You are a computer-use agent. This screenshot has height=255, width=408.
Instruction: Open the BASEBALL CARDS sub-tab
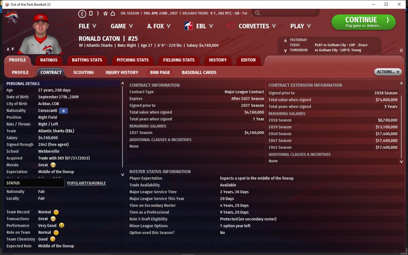[x=199, y=73]
